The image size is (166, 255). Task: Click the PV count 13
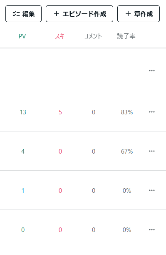pos(23,112)
